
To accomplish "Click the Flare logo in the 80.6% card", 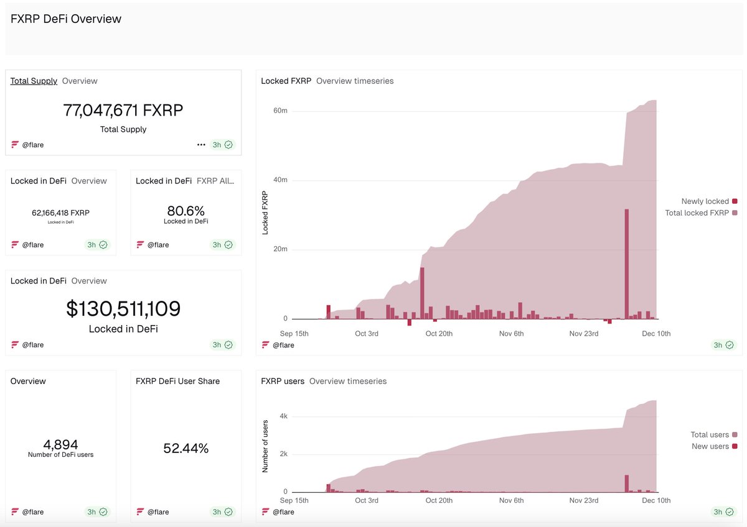I will point(140,245).
